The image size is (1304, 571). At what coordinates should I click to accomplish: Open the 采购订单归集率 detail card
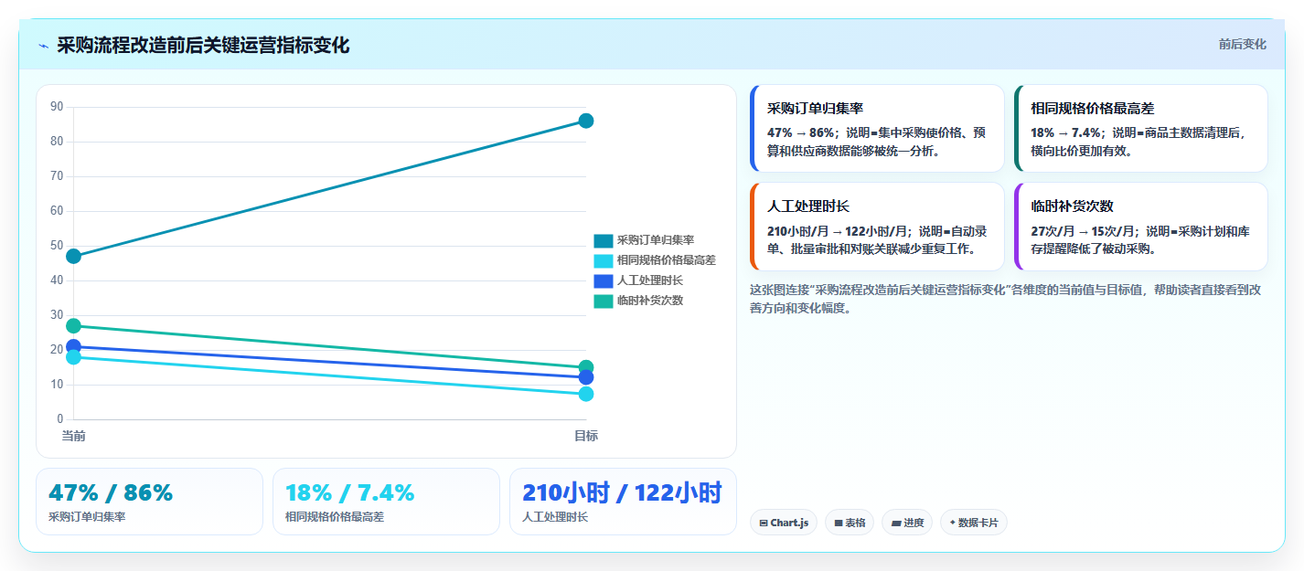(x=877, y=128)
